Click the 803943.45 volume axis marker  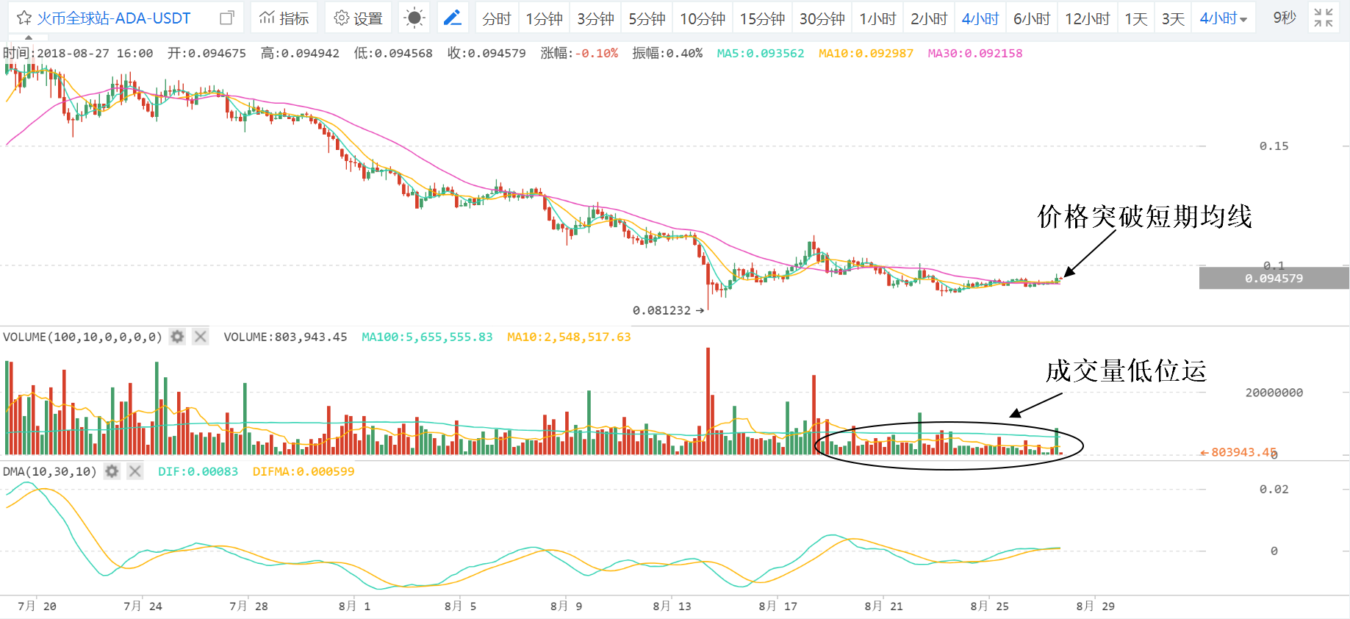(x=1239, y=452)
